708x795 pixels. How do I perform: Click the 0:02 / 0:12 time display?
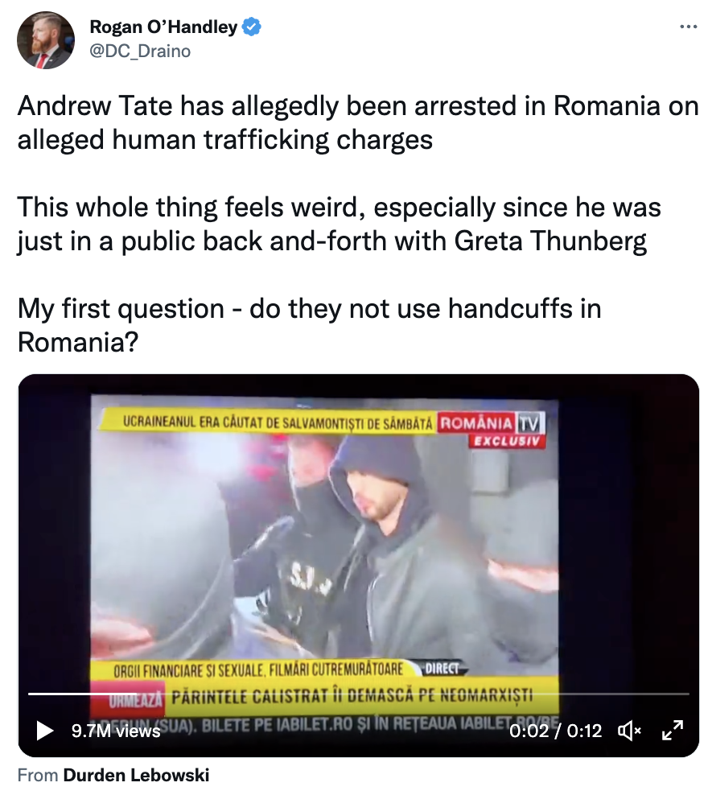(x=555, y=731)
